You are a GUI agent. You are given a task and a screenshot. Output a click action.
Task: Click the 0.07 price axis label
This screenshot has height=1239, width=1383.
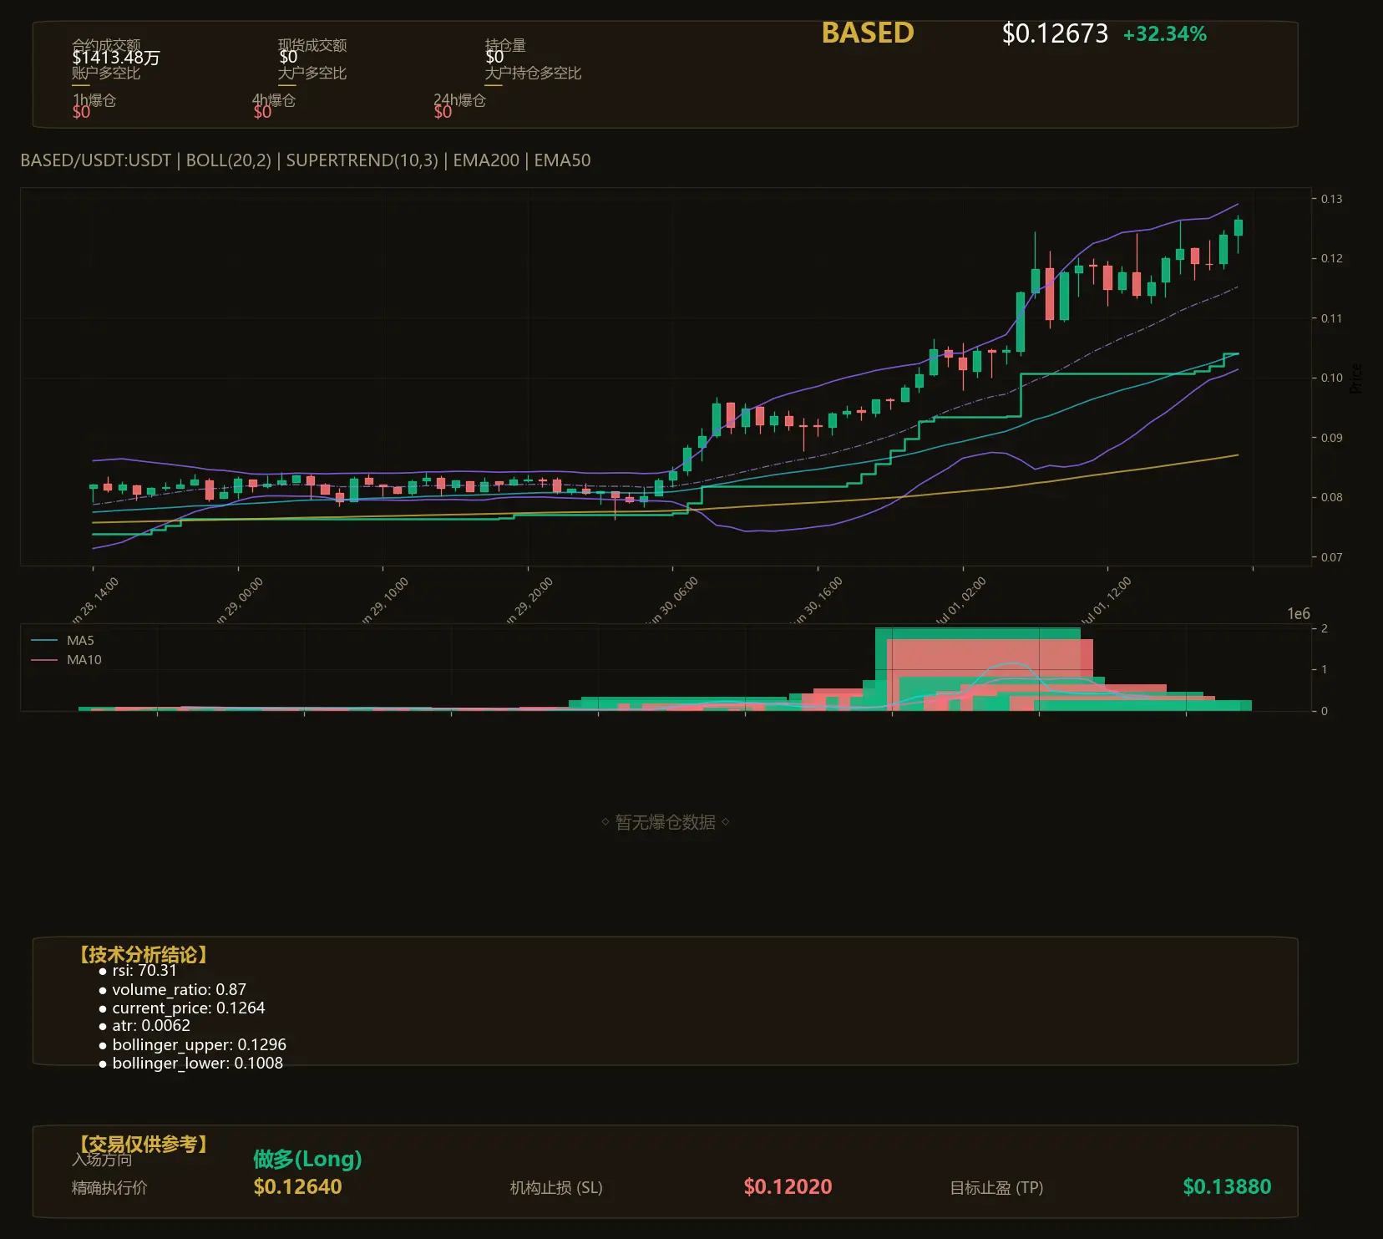pos(1331,557)
